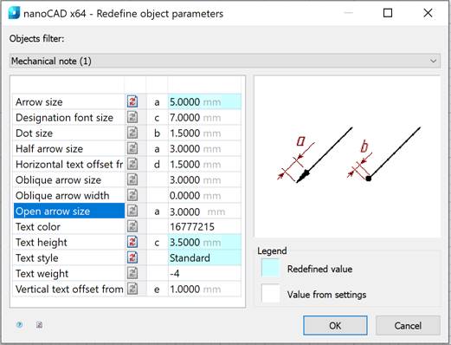Edit Text height value 3.5000 mm
The image size is (451, 345).
pyautogui.click(x=204, y=242)
